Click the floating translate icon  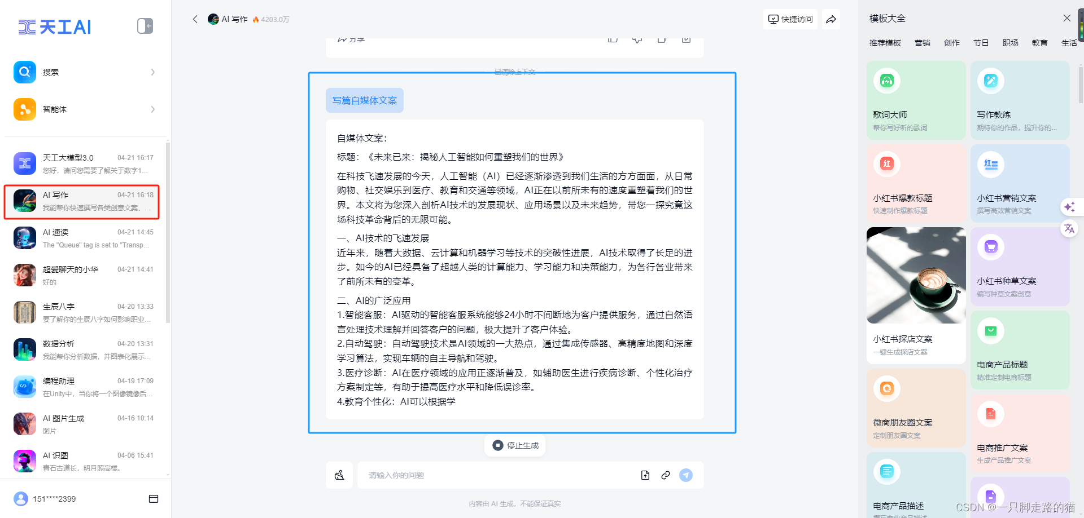pyautogui.click(x=1069, y=228)
